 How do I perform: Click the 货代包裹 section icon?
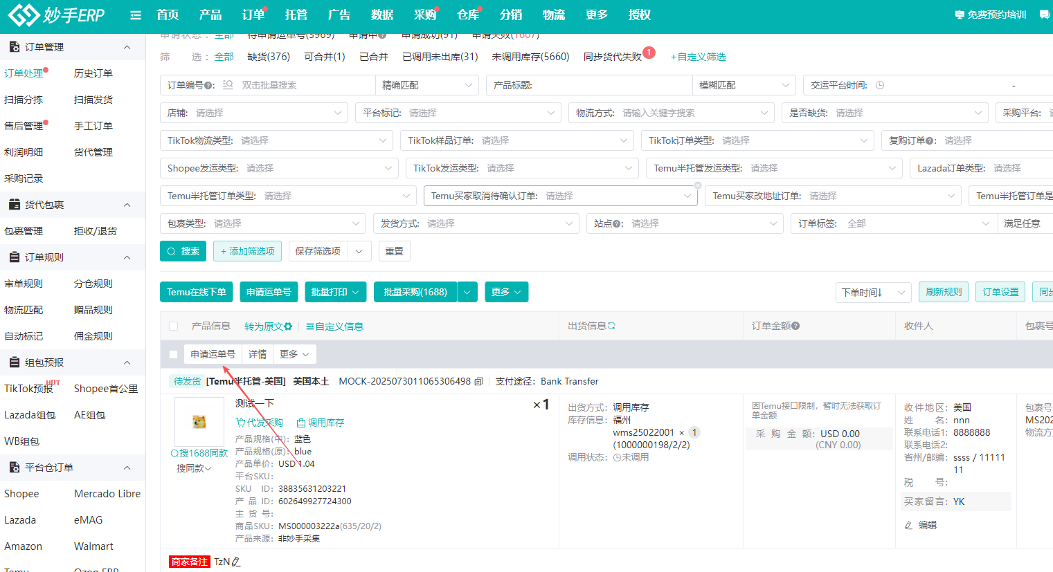14,205
